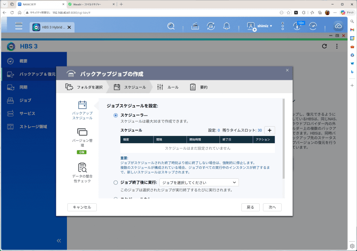This screenshot has width=357, height=251.
Task: Open the background tasks icon
Action: 195,26
